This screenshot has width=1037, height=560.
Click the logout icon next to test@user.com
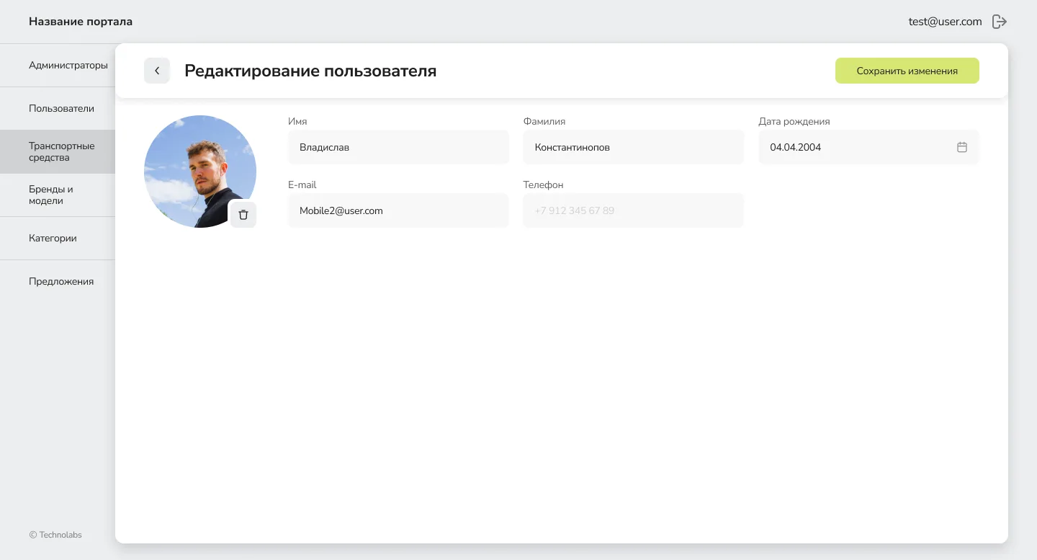click(1000, 22)
